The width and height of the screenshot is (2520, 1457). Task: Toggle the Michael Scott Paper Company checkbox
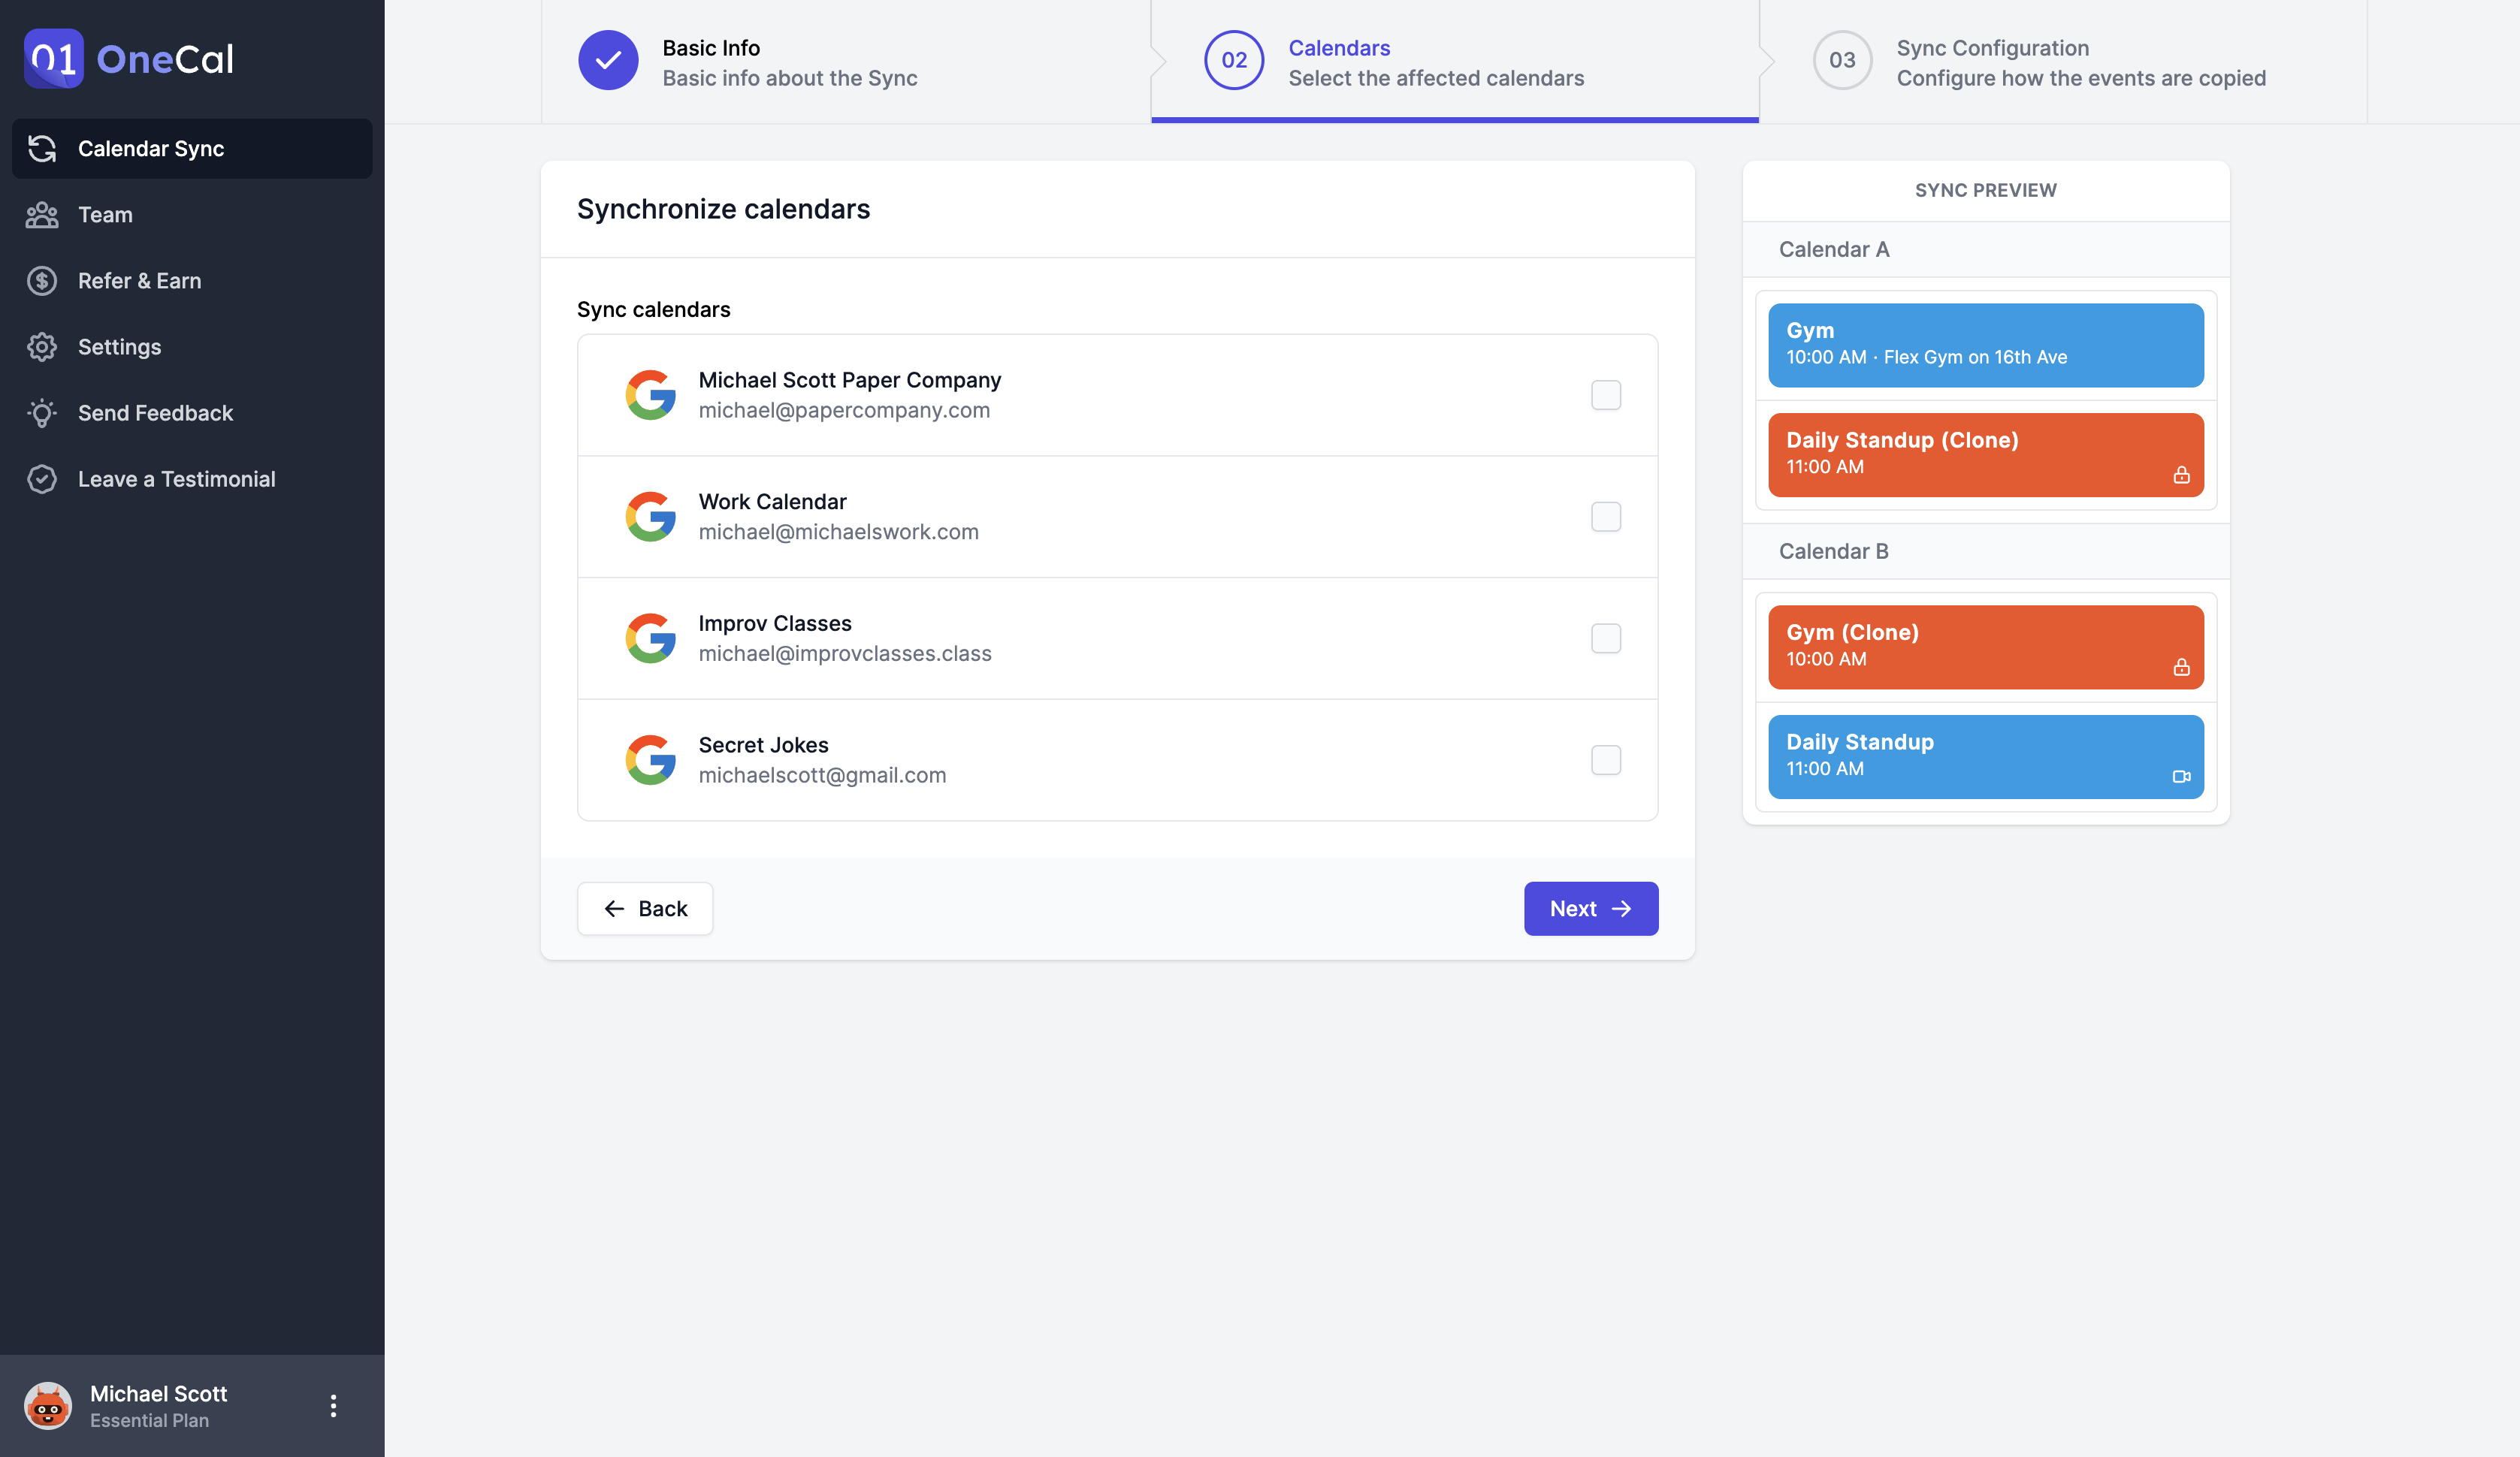[x=1604, y=394]
